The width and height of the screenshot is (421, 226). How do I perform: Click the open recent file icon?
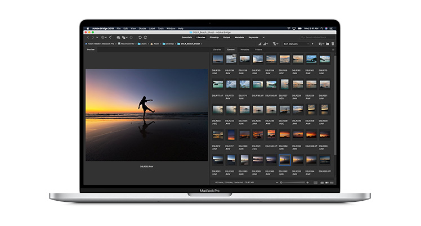click(320, 44)
